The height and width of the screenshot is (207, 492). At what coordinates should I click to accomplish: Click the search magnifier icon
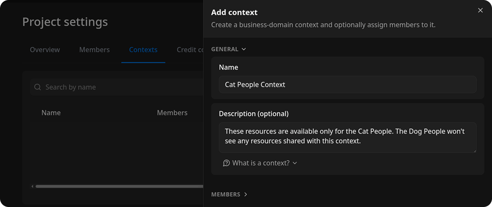point(37,87)
